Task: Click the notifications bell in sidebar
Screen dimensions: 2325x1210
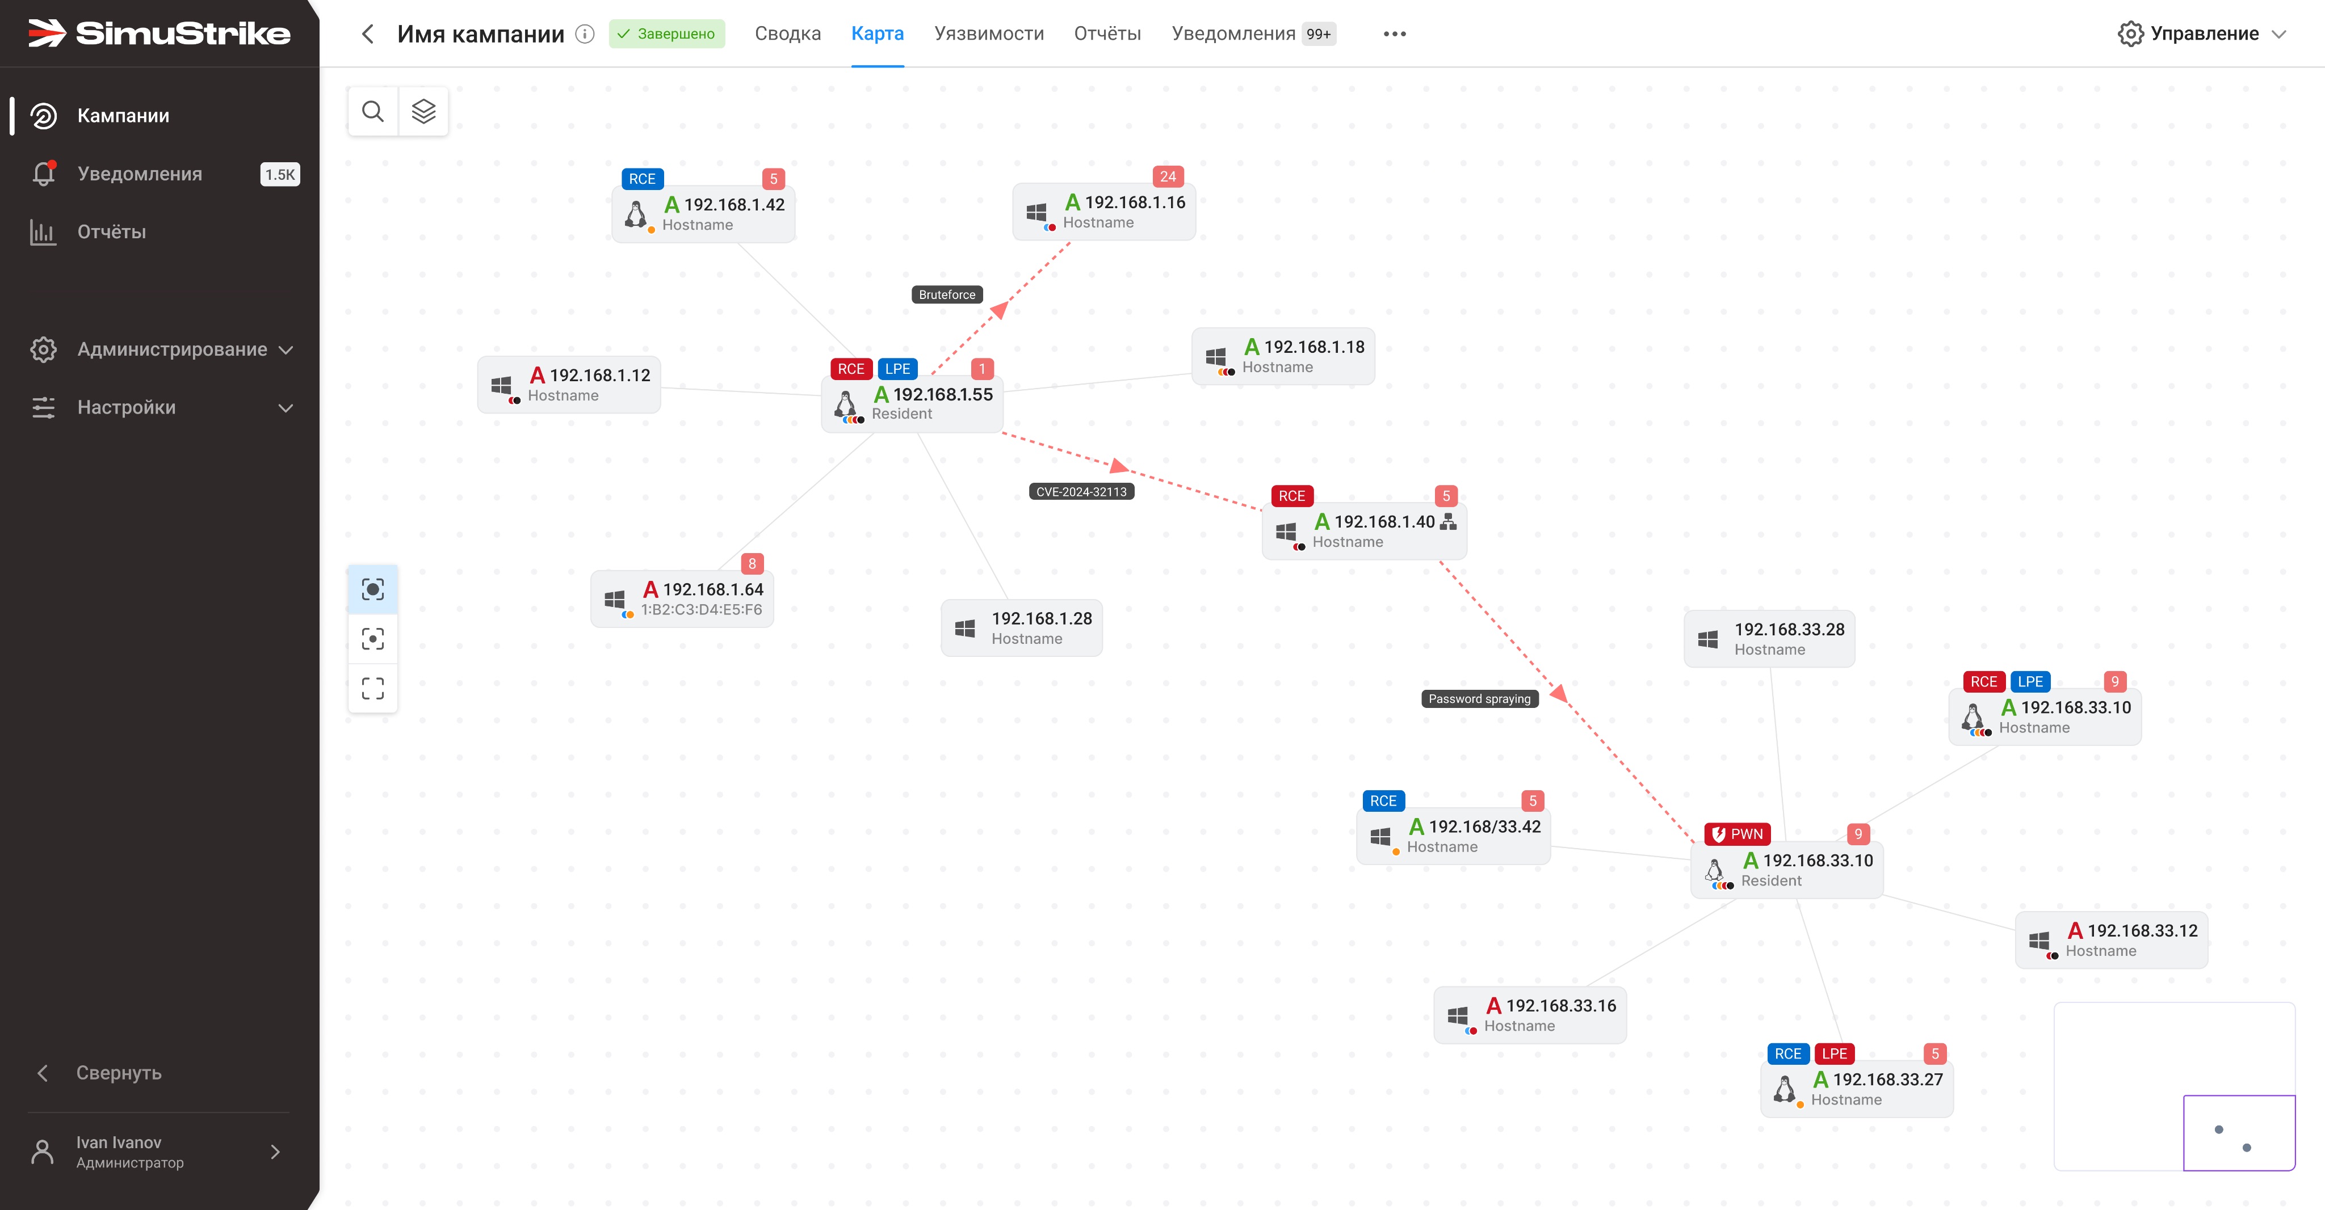Action: [43, 173]
